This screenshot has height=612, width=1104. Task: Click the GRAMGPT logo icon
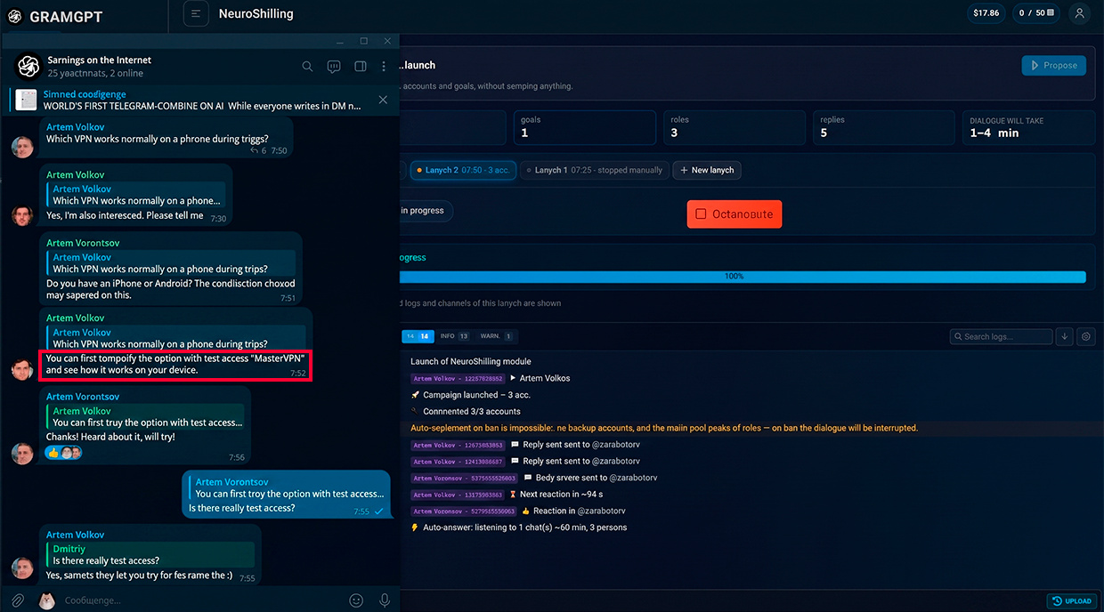point(15,16)
